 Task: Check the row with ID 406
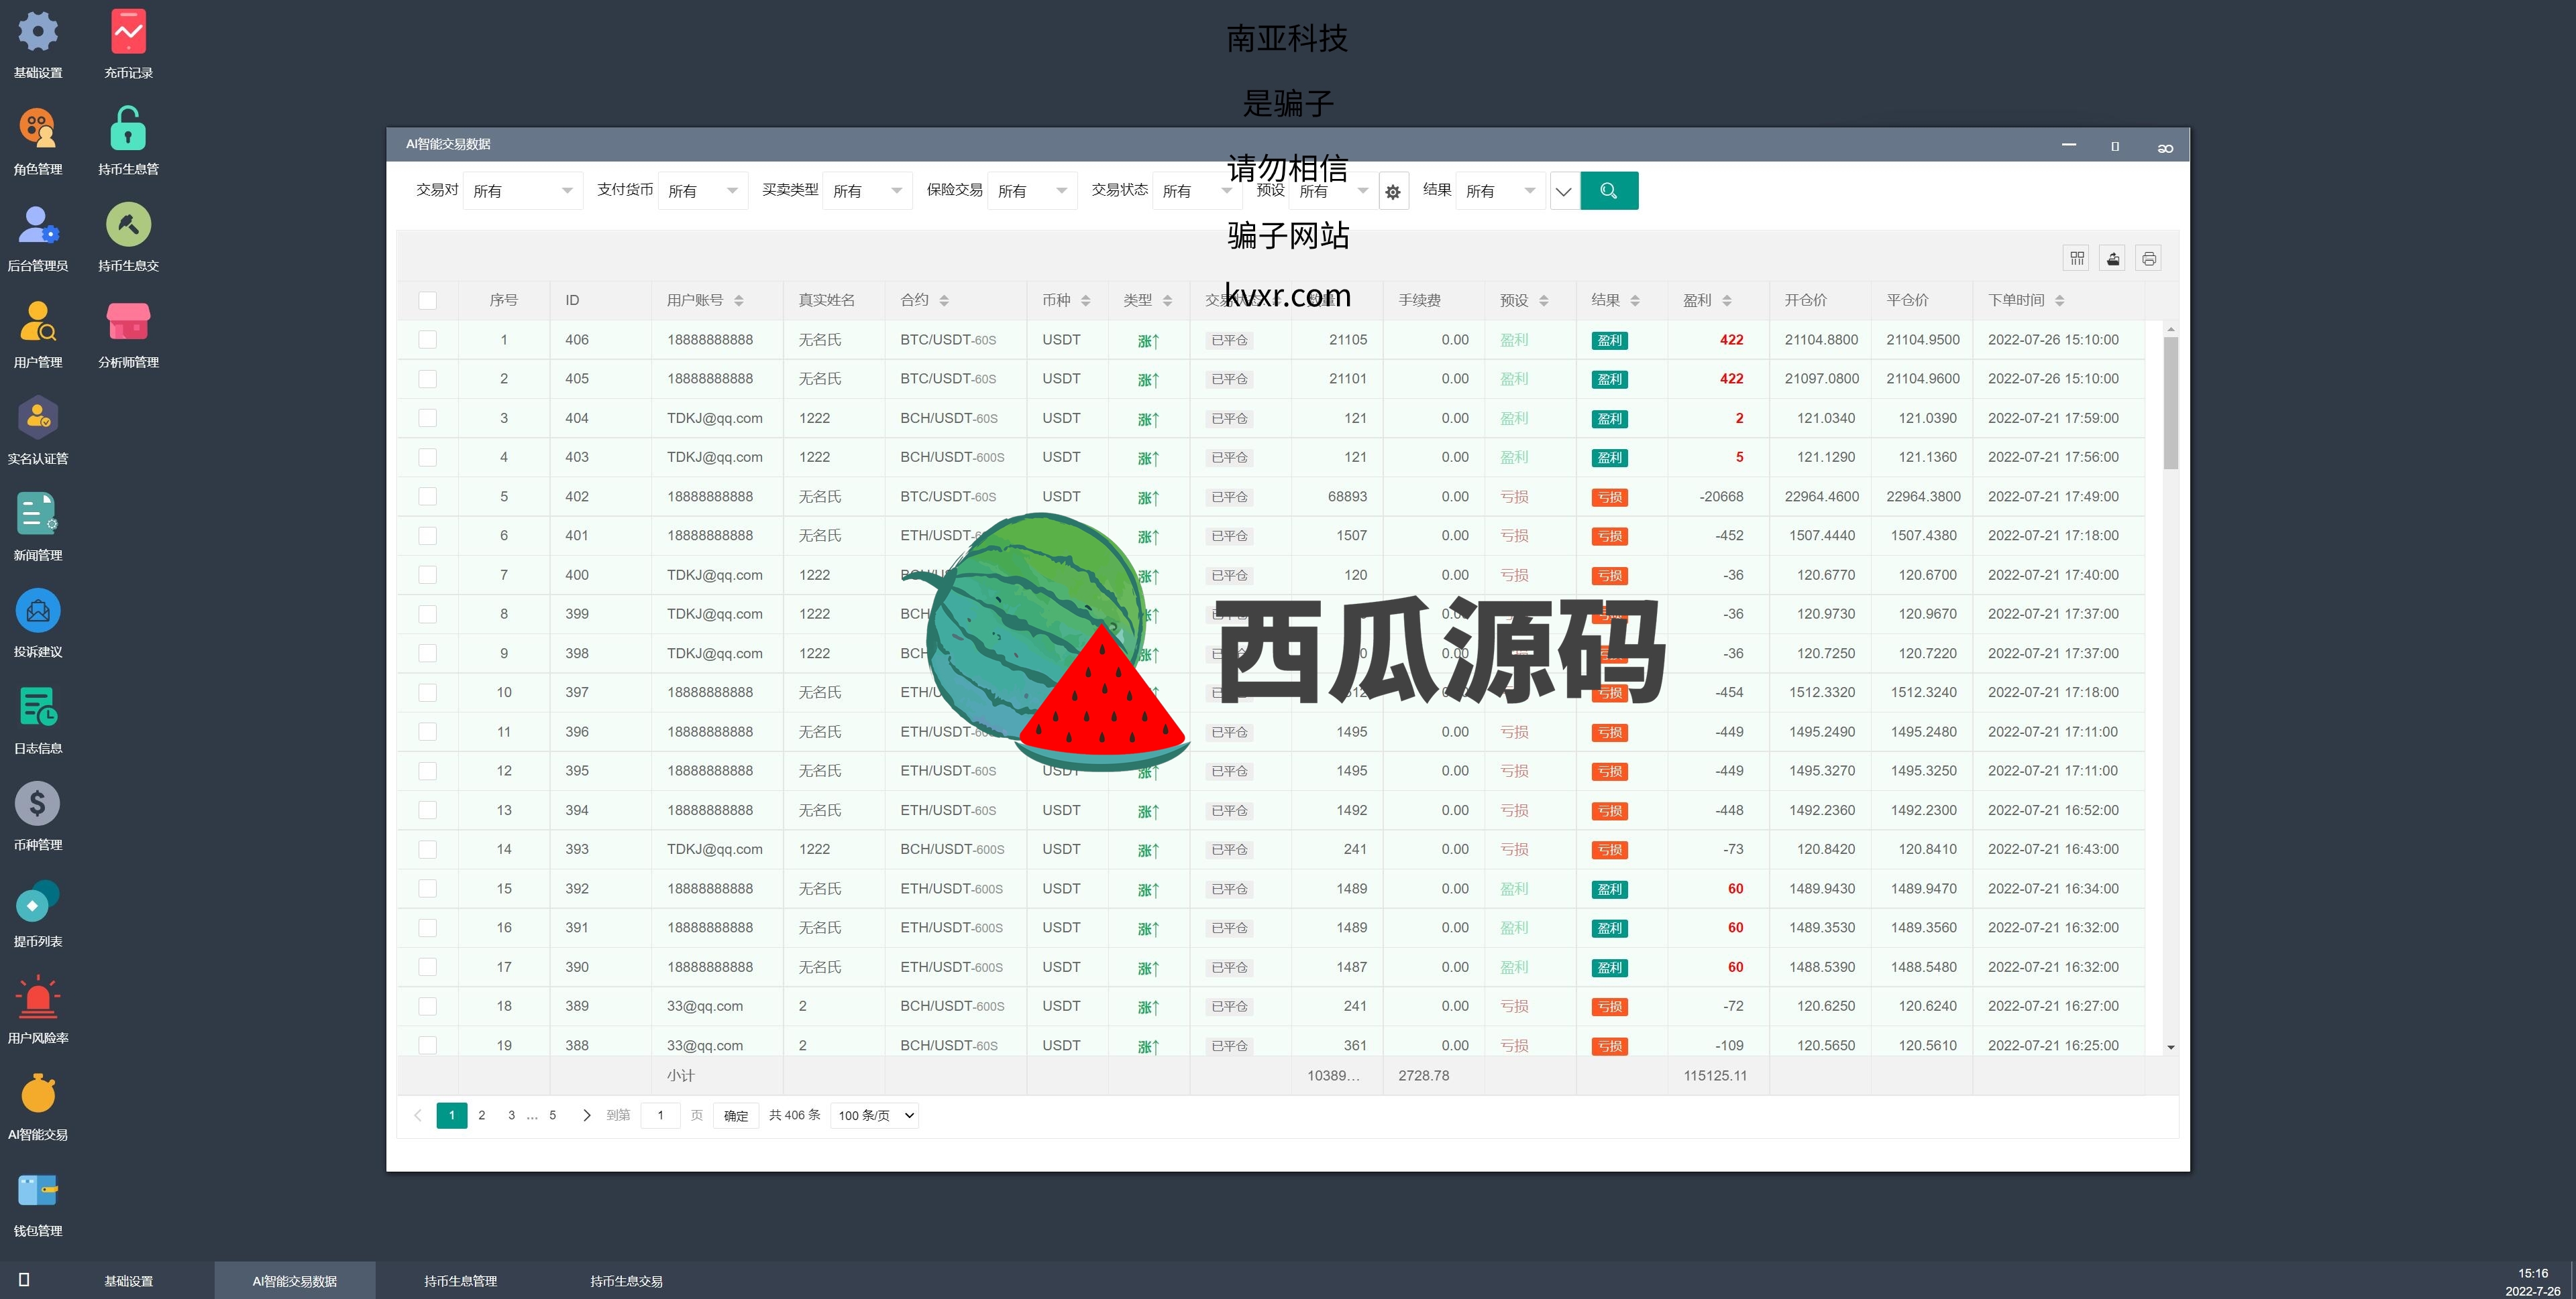tap(427, 340)
